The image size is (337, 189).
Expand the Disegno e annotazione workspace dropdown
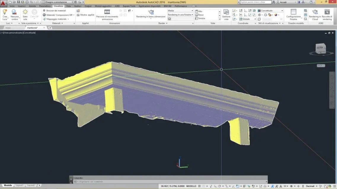click(58, 2)
